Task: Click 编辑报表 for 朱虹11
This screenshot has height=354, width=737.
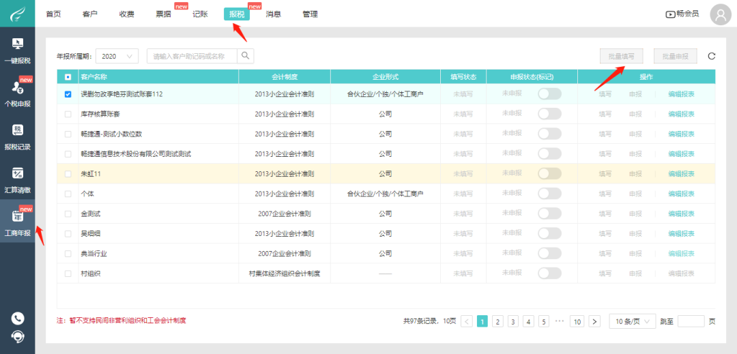Action: pos(682,174)
